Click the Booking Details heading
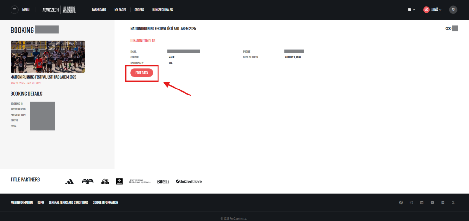 [x=26, y=94]
